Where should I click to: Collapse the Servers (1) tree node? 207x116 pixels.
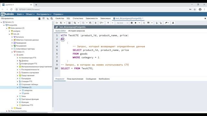pyautogui.click(x=1, y=22)
